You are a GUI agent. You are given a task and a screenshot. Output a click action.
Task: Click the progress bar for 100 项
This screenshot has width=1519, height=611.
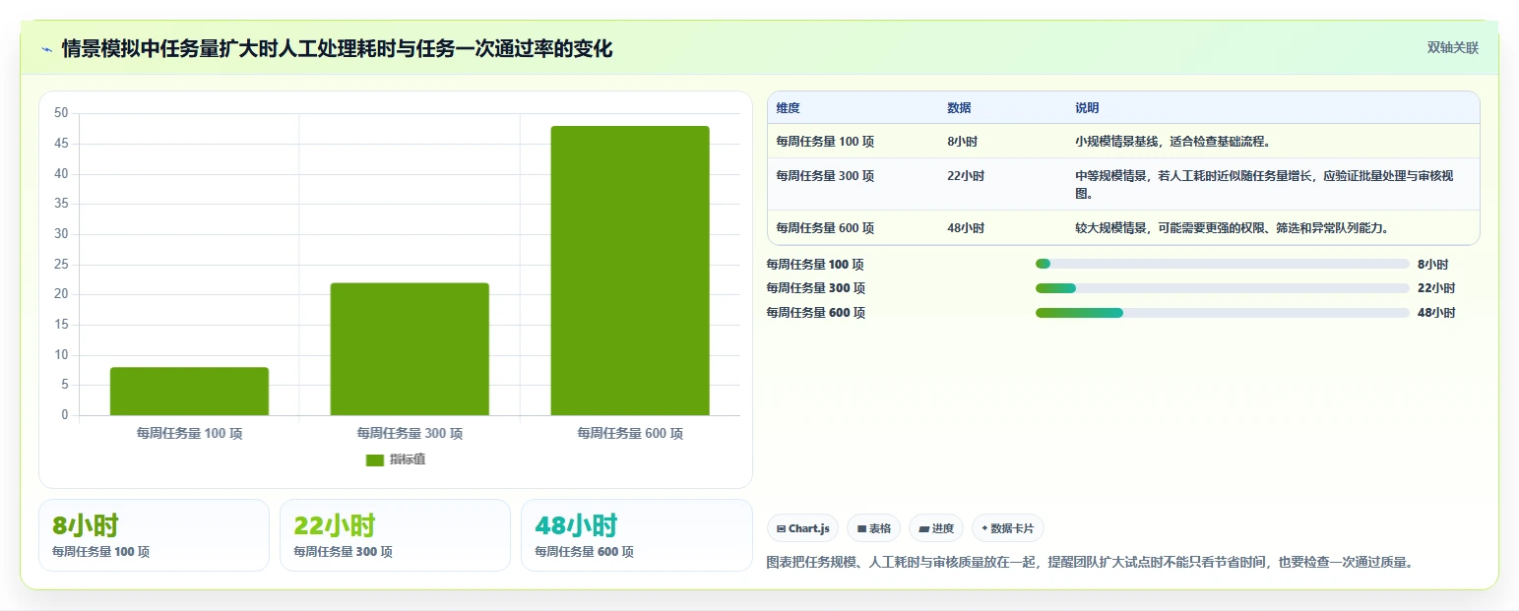pos(1223,264)
